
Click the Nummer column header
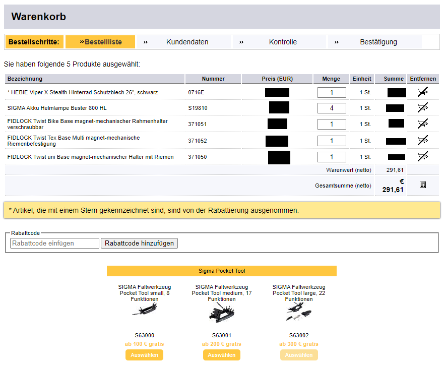pos(213,79)
